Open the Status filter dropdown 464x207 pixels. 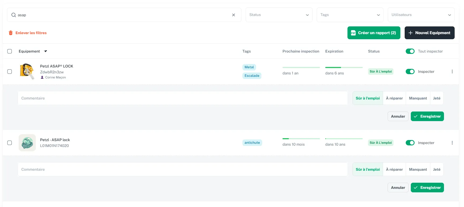click(279, 15)
